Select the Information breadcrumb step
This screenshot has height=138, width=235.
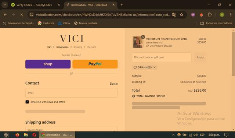point(62,47)
